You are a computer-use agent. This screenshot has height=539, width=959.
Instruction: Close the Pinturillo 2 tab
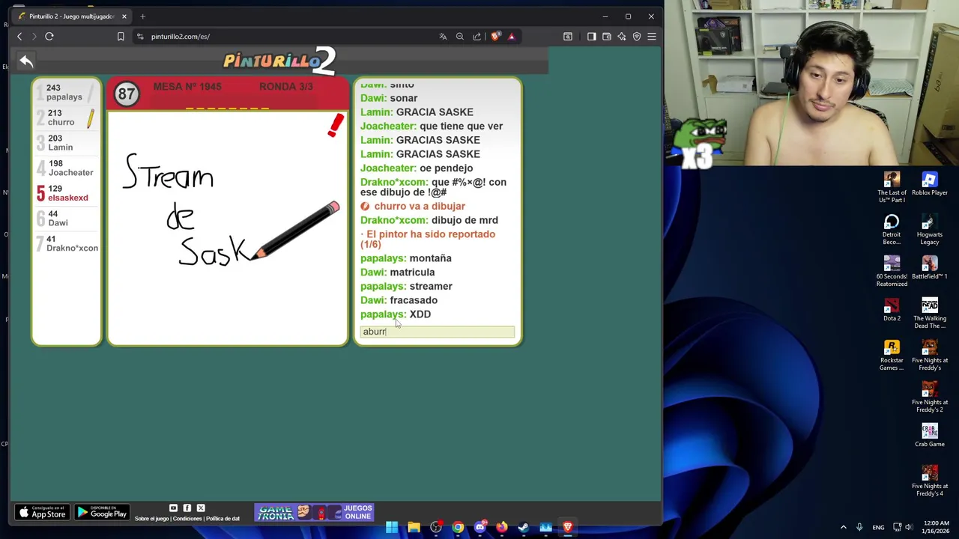[124, 16]
